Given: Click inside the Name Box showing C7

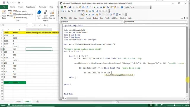Looking at the screenshot, I should pos(13,25).
